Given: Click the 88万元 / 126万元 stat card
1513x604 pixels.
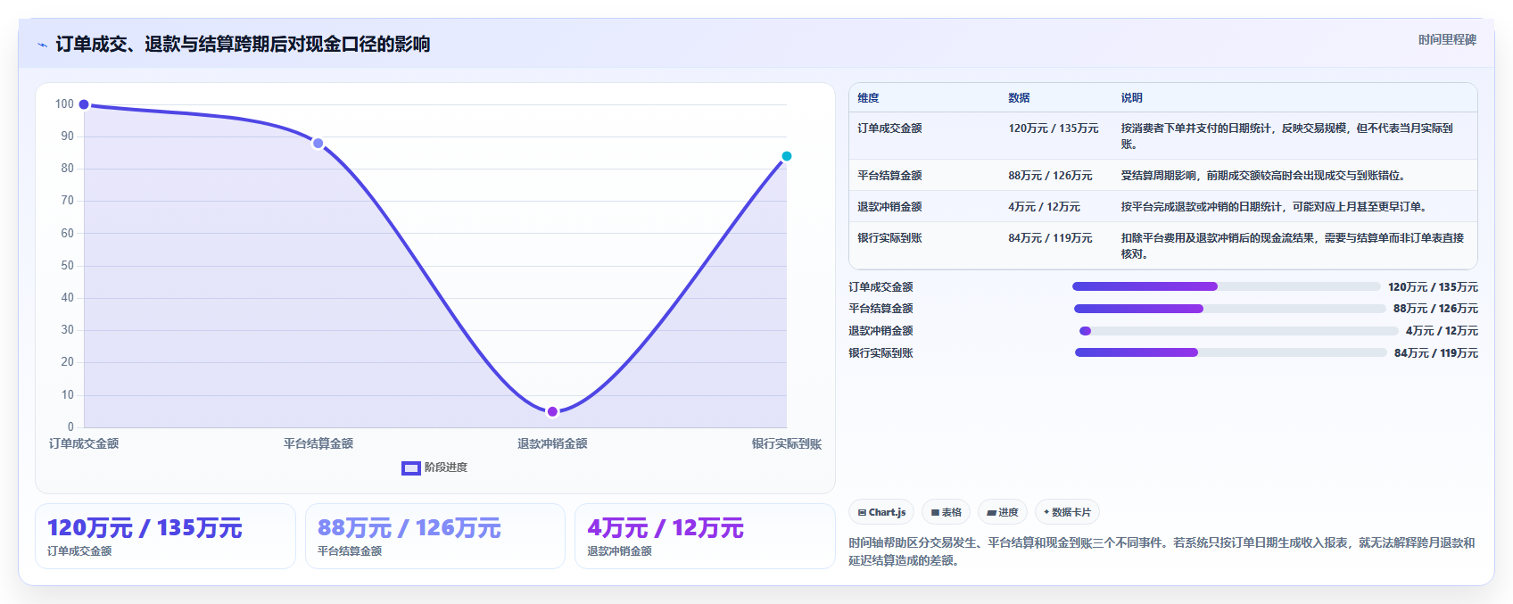Looking at the screenshot, I should coord(435,536).
